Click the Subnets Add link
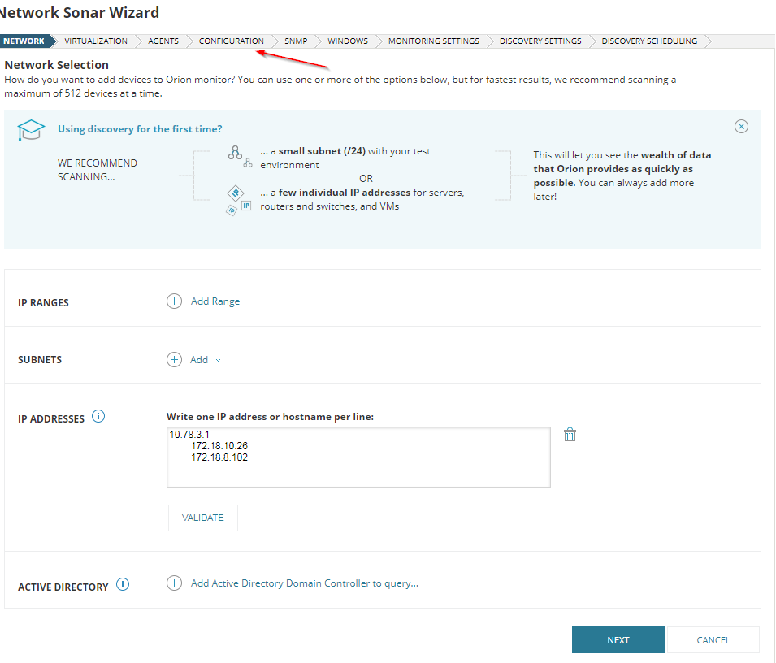This screenshot has width=776, height=663. click(199, 360)
